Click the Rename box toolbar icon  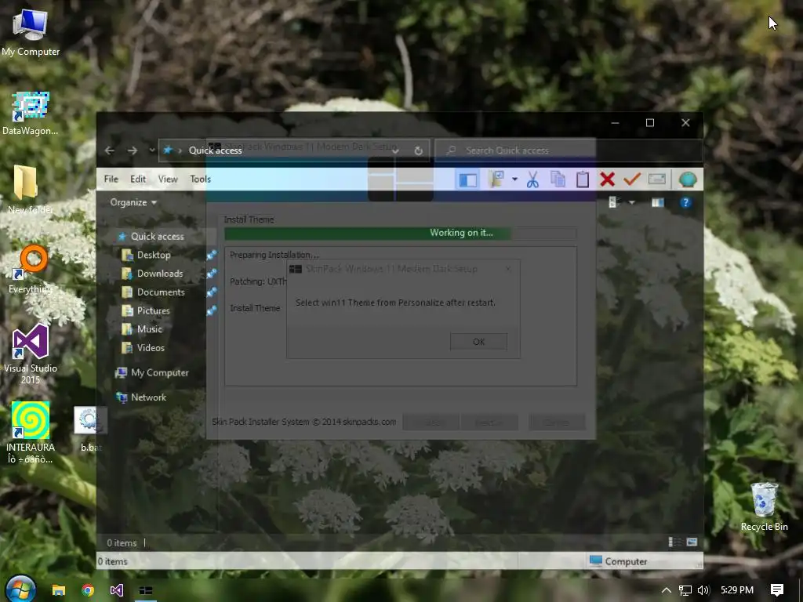coord(657,180)
